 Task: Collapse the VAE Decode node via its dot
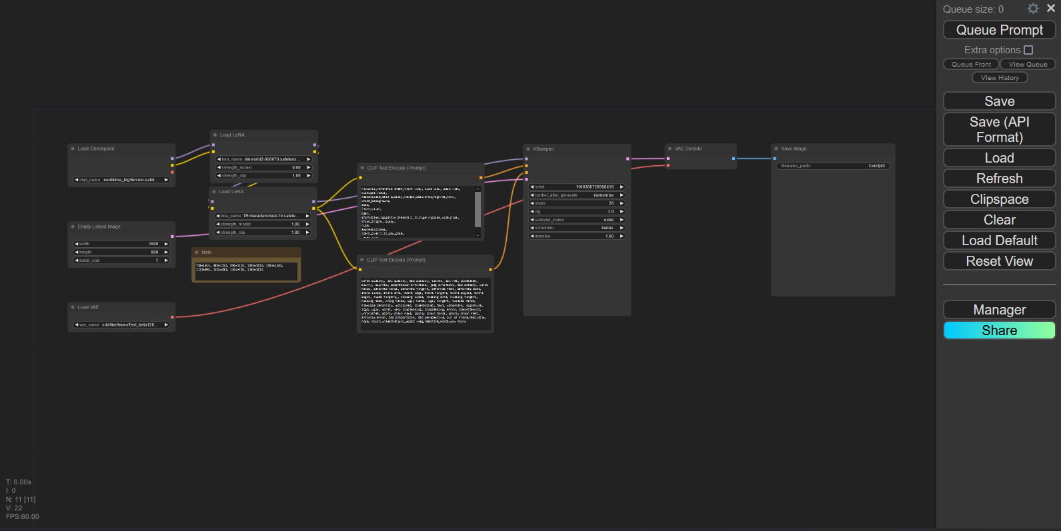coord(670,149)
